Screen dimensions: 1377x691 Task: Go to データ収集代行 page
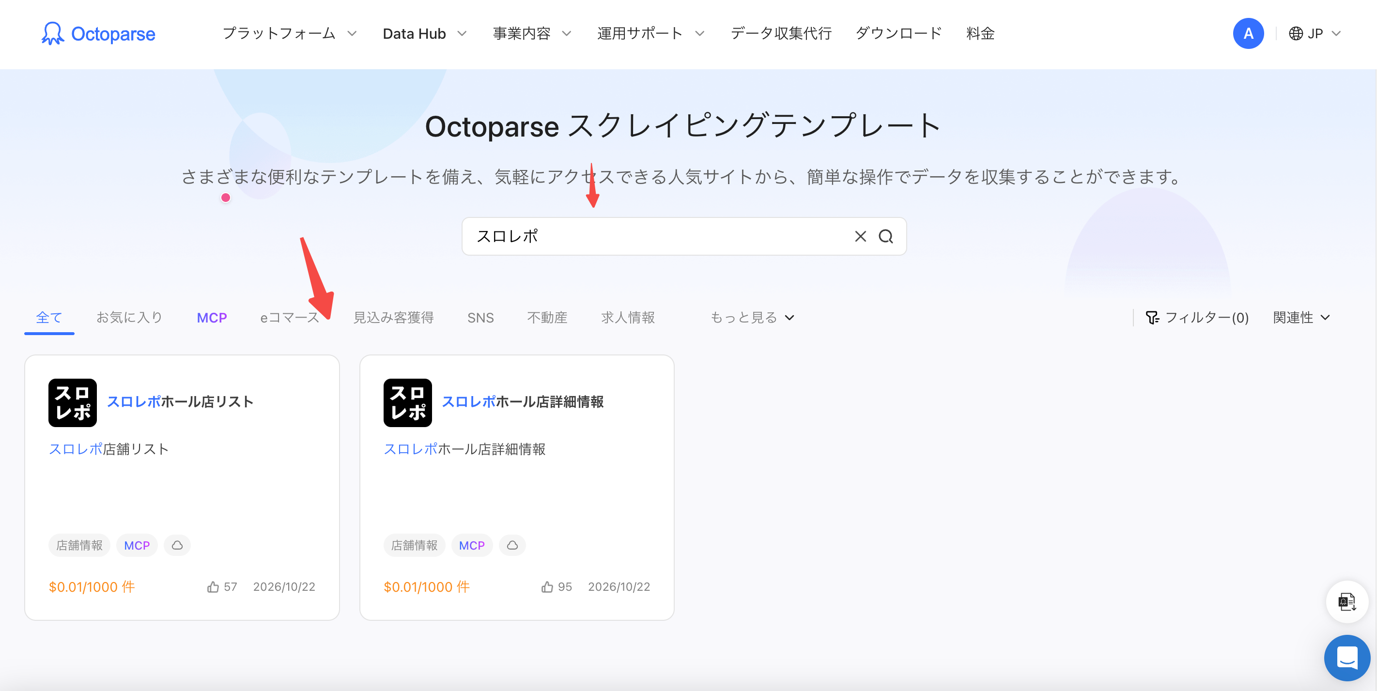781,34
